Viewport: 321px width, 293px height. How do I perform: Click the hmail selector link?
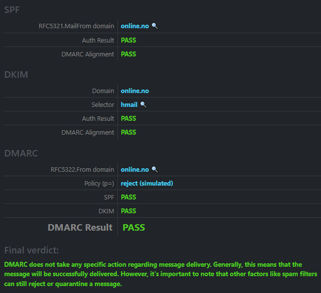pyautogui.click(x=129, y=104)
